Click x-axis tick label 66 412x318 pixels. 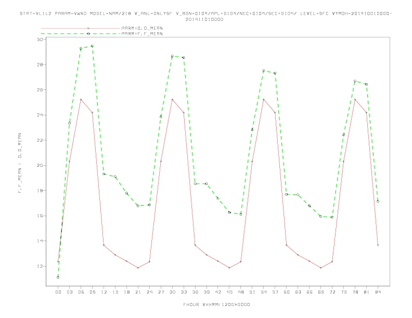coord(310,292)
